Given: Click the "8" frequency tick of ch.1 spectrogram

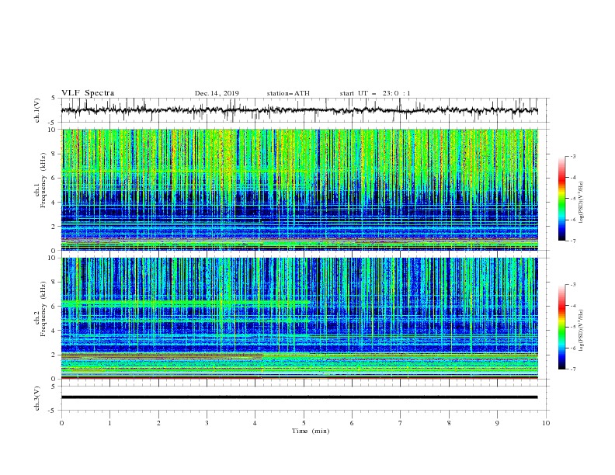Looking at the screenshot, I should click(x=54, y=154).
